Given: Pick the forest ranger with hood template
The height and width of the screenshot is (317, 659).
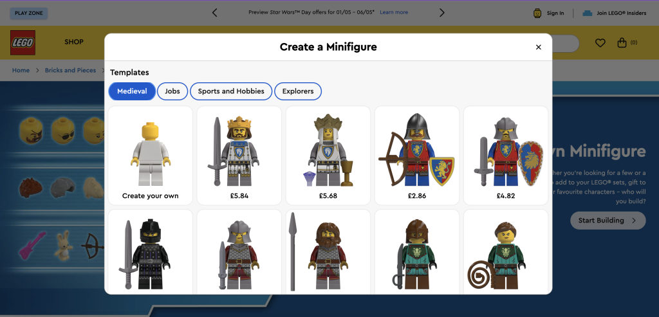Looking at the screenshot, I should pyautogui.click(x=417, y=251).
